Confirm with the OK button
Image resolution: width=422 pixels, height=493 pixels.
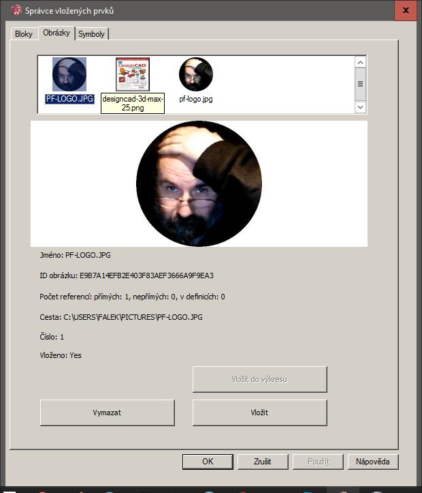pos(208,462)
